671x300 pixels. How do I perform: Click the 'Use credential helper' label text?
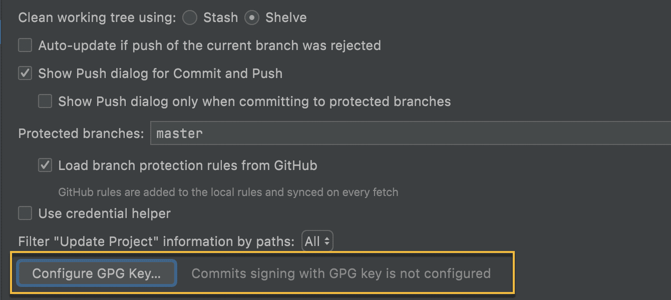pyautogui.click(x=105, y=213)
